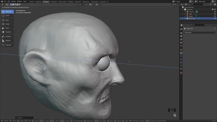Screen dimensions: 217x122
Task: Select the Scale tool
Action: pyautogui.click(x=7, y=28)
